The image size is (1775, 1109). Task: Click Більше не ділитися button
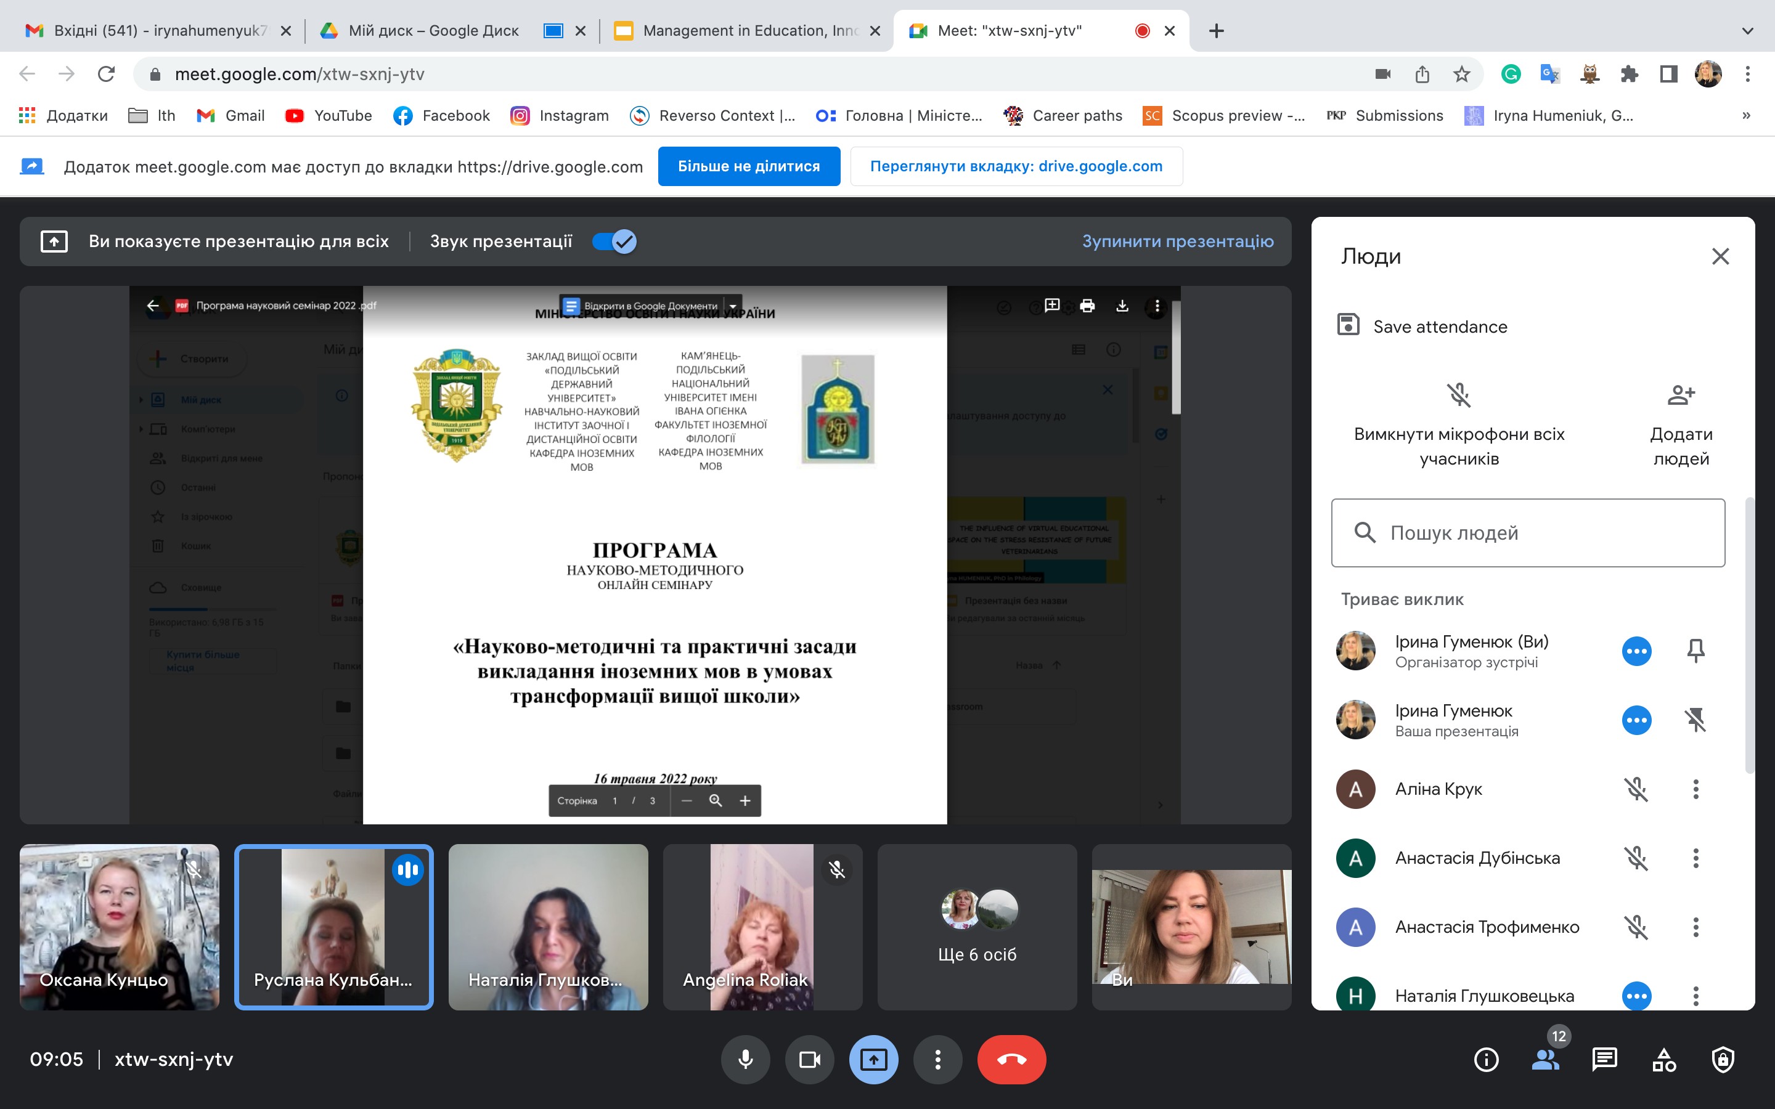tap(748, 166)
